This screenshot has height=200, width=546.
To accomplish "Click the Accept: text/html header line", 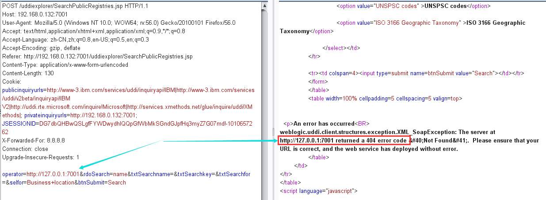I will coord(94,31).
